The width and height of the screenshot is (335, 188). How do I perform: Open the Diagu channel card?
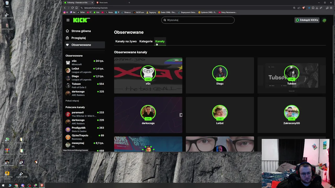point(220,75)
